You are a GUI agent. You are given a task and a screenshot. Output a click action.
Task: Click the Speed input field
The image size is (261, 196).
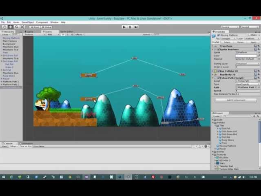point(248,91)
